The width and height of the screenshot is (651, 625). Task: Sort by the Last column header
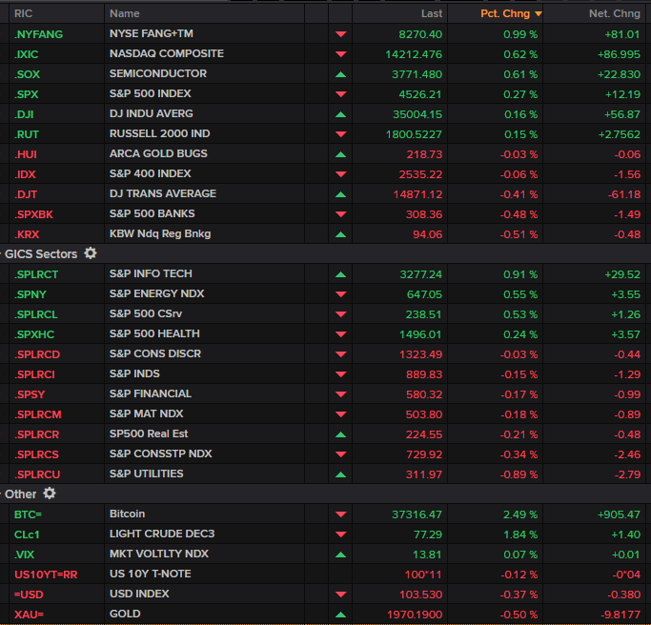point(432,13)
